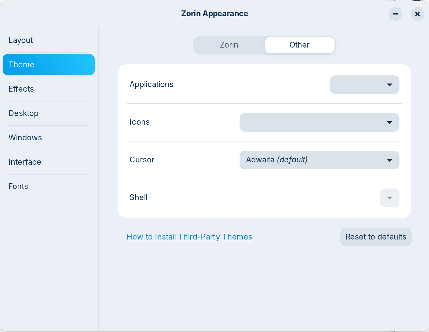Expand the Applications theme dropdown
The width and height of the screenshot is (429, 332).
point(364,85)
